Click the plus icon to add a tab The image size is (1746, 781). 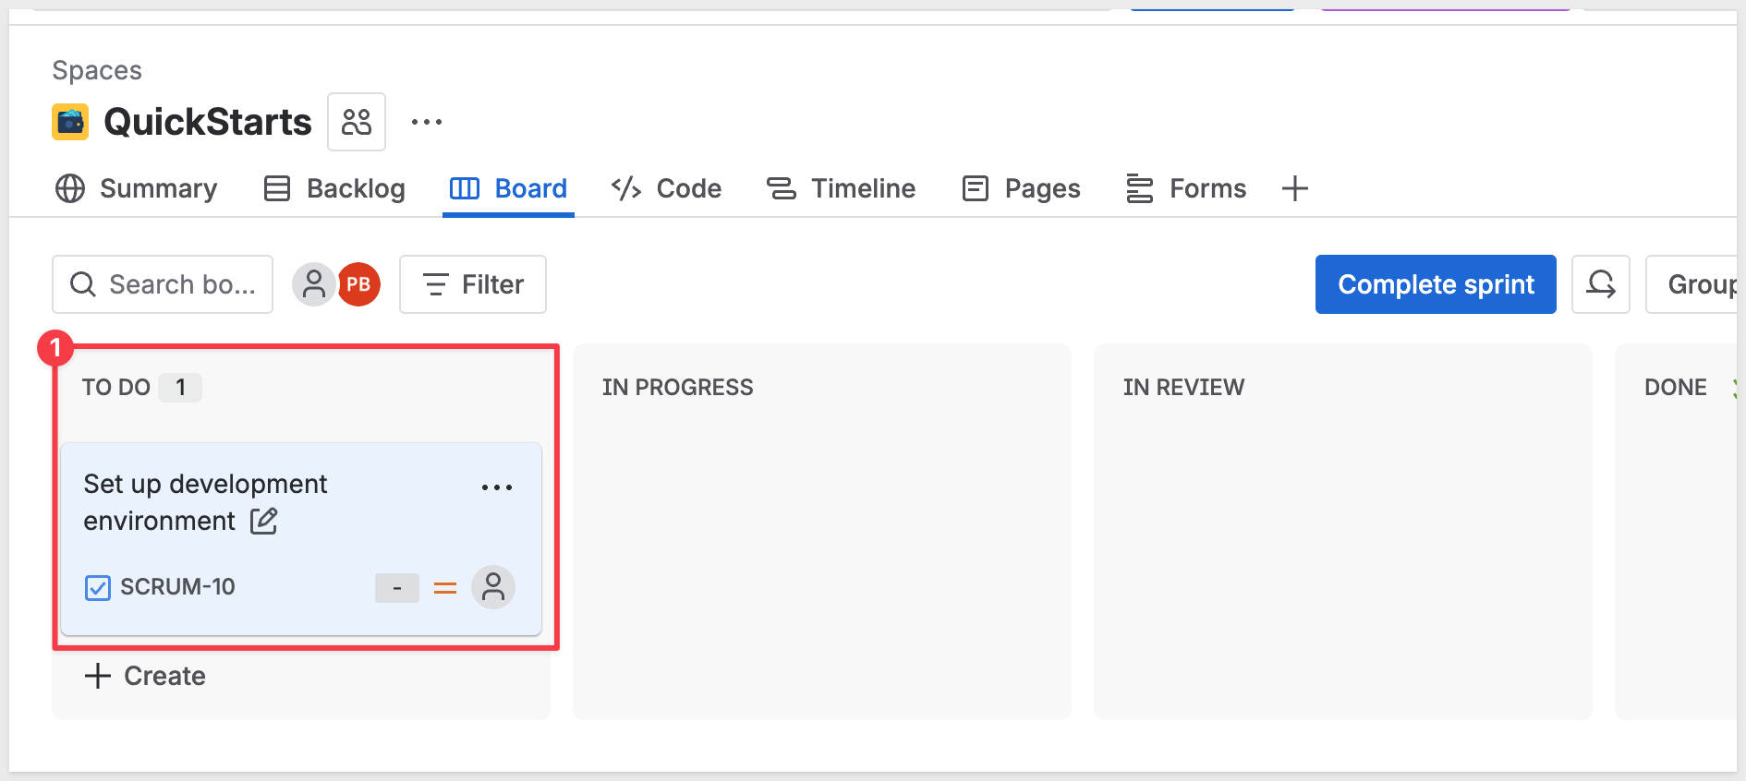[x=1295, y=188]
